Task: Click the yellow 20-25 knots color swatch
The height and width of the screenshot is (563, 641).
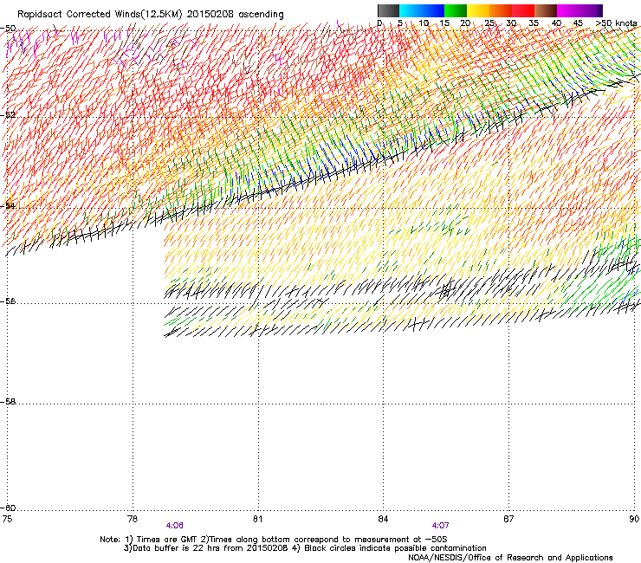Action: pyautogui.click(x=478, y=10)
